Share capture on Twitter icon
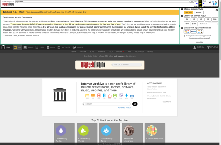 tap(216, 4)
